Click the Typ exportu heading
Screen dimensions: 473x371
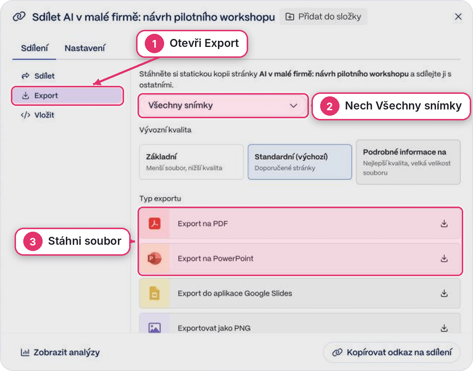tap(160, 199)
